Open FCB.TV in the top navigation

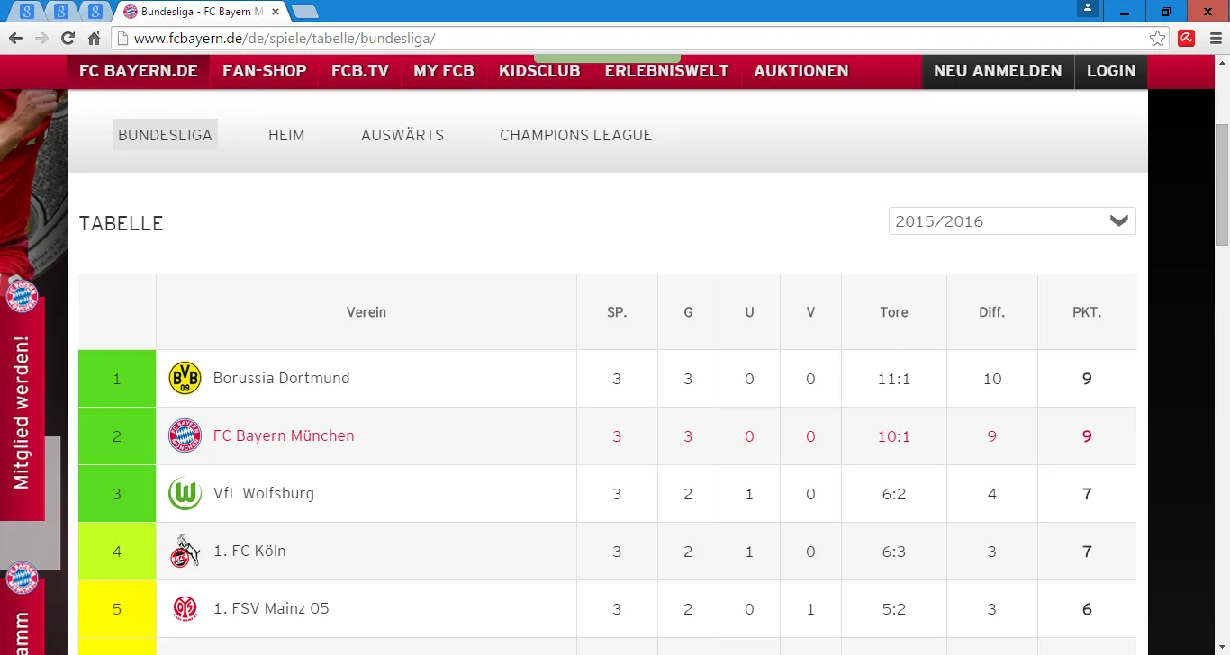pos(360,71)
